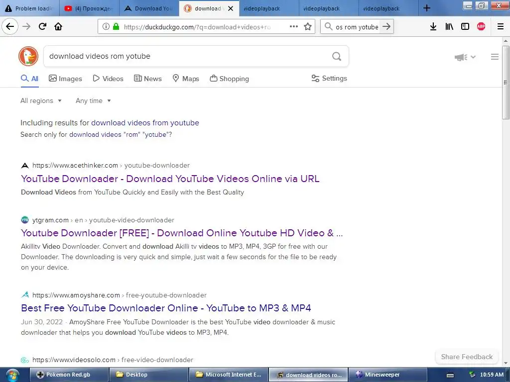
Task: Open the Adblock Plus ABP icon
Action: (x=481, y=27)
